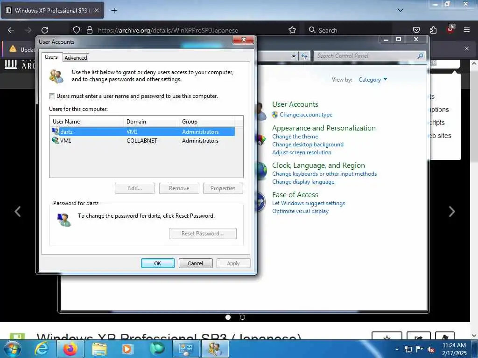Viewport: 478px width, 358px height.
Task: Close the User Accounts dialog
Action: (243, 40)
